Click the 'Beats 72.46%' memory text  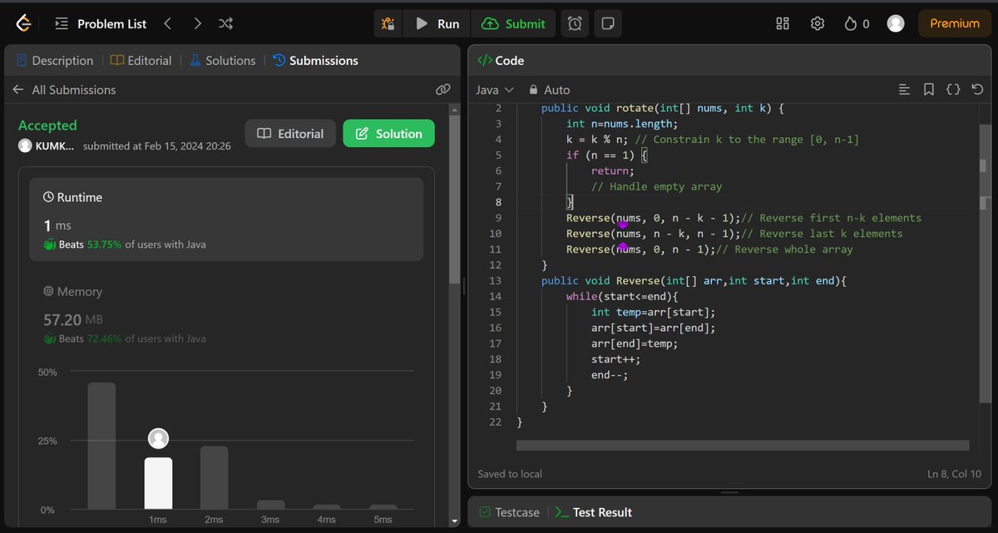pyautogui.click(x=90, y=339)
